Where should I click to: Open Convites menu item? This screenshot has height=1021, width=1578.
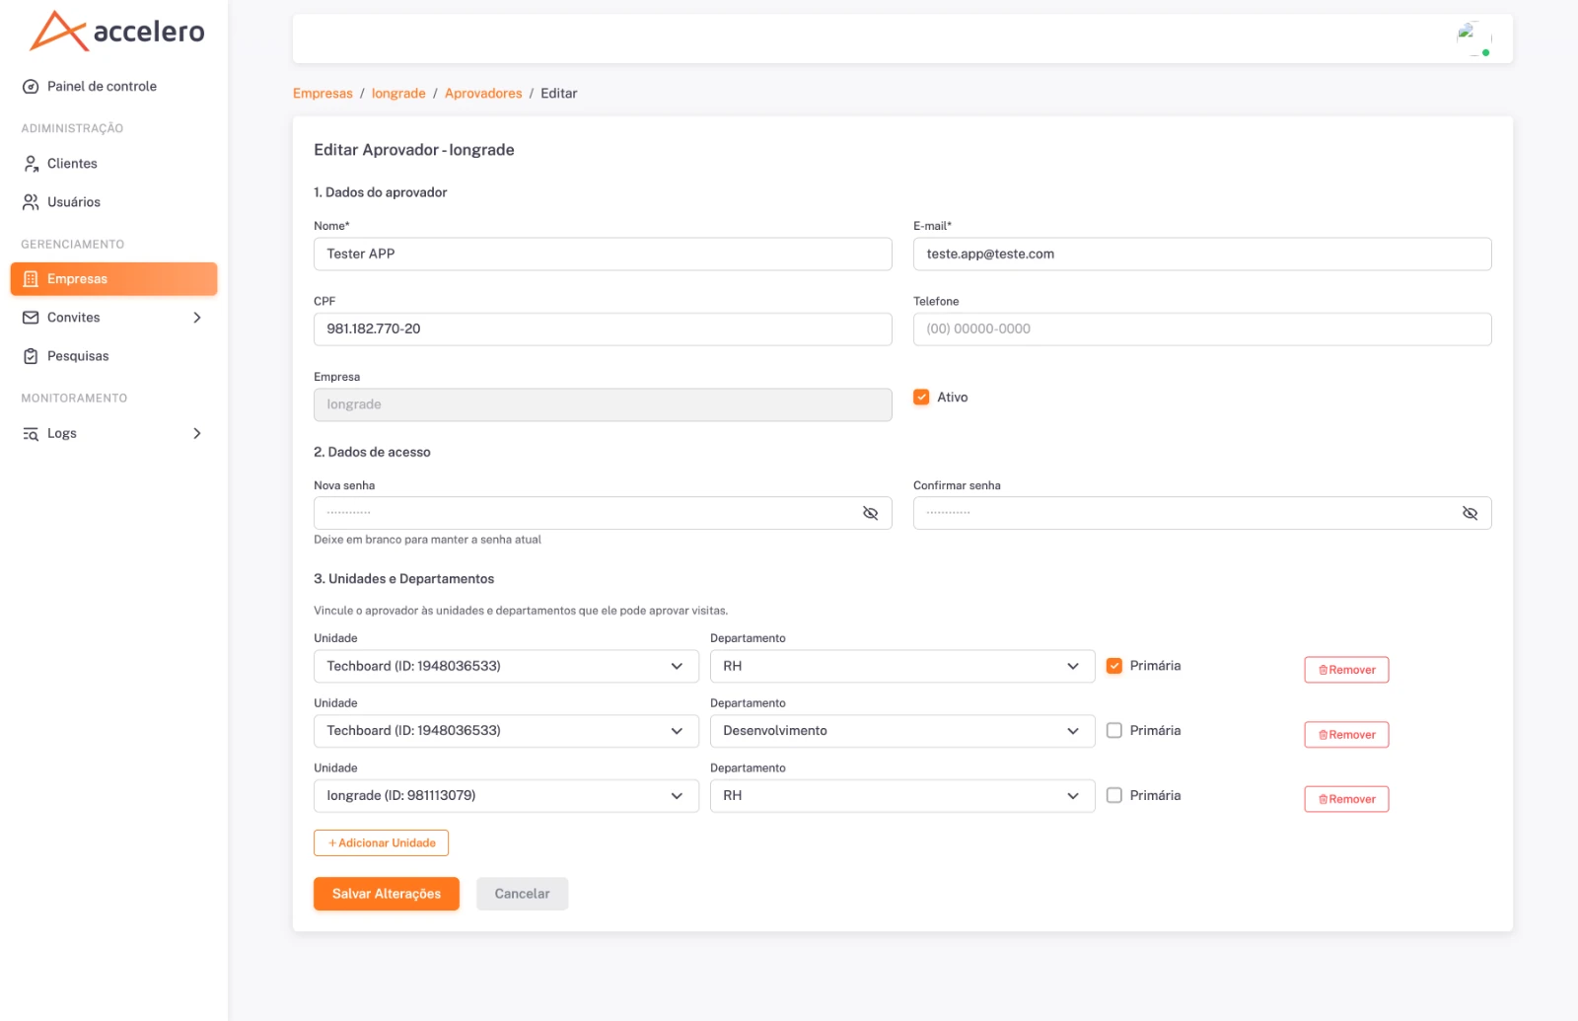pyautogui.click(x=113, y=318)
